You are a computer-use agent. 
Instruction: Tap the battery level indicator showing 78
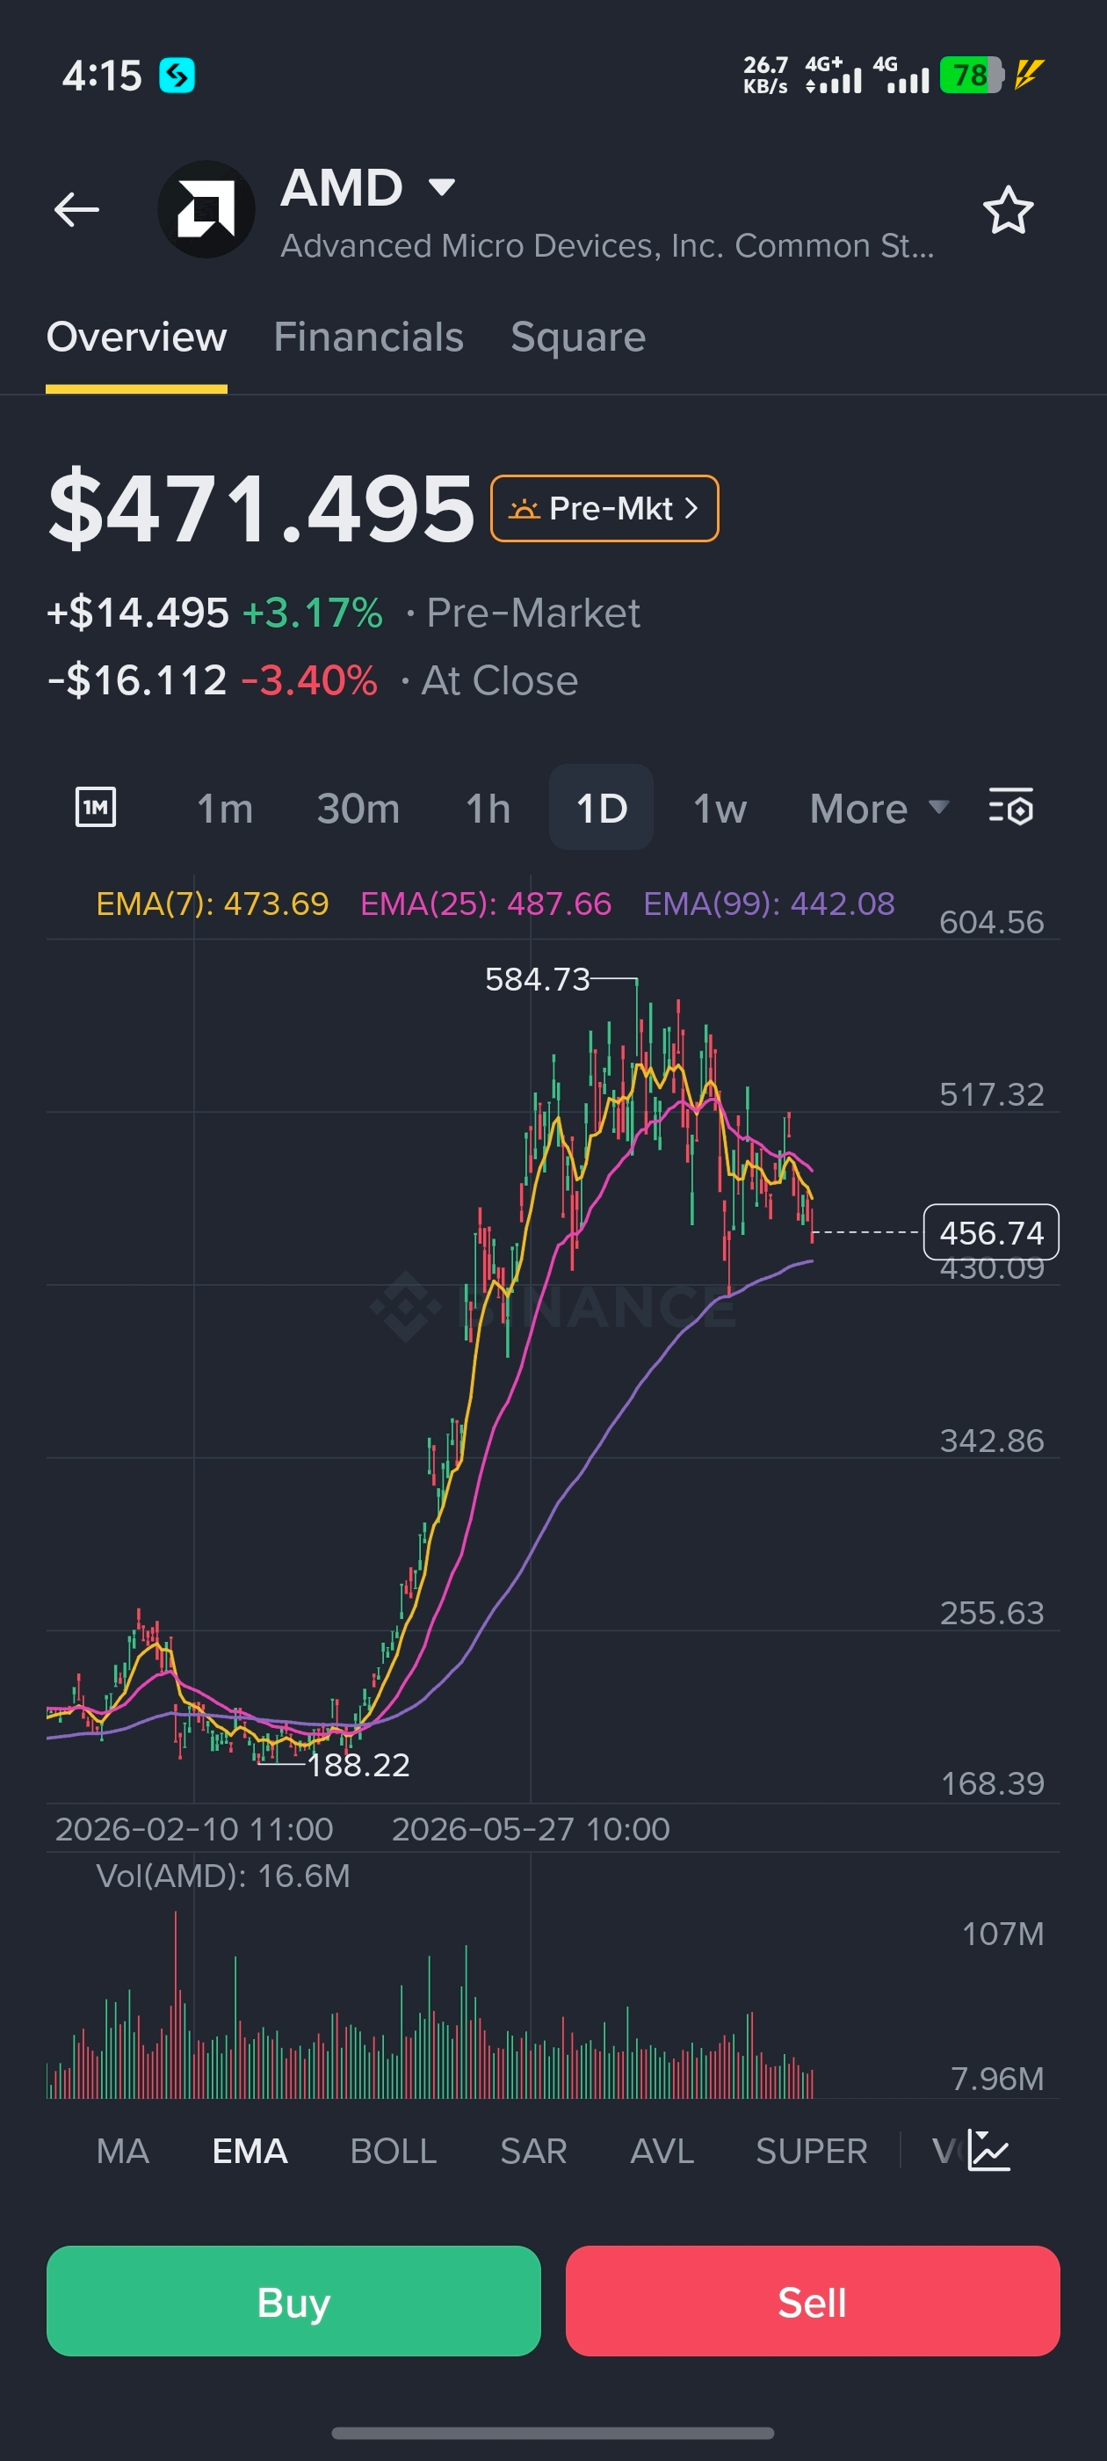tap(971, 75)
